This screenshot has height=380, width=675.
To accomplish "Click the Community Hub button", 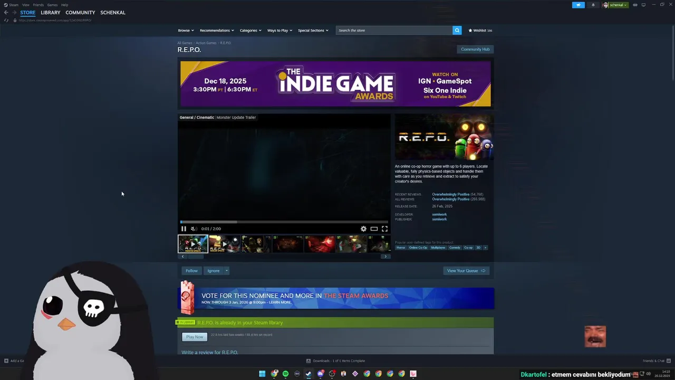I will (x=475, y=49).
